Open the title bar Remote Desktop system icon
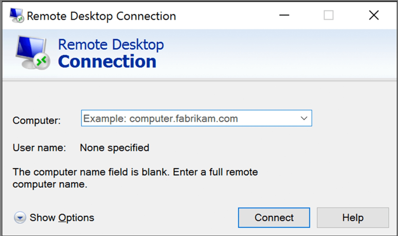 [x=16, y=16]
